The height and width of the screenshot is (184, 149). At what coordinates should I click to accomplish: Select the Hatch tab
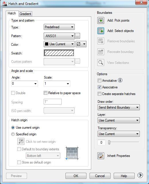(x=12, y=13)
